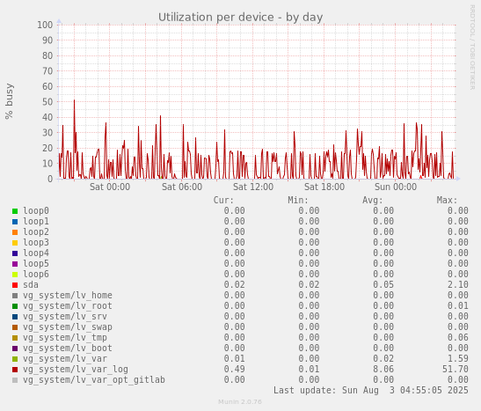Select the loop0 legend label
Image resolution: width=481 pixels, height=411 pixels.
36,211
